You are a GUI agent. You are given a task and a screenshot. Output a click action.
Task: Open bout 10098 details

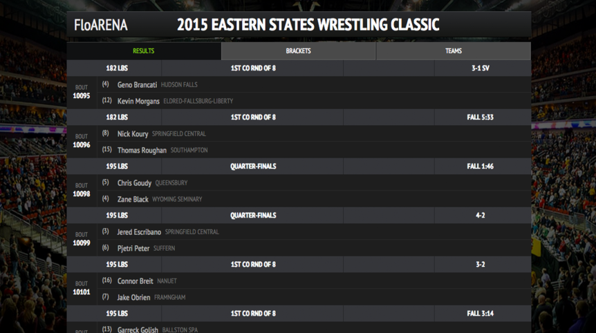[x=82, y=190]
